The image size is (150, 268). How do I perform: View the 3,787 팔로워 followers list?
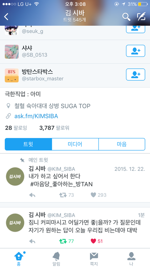(x=54, y=128)
